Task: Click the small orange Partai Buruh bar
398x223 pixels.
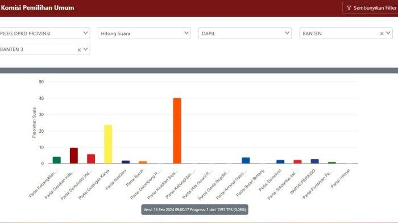Action: (143, 162)
